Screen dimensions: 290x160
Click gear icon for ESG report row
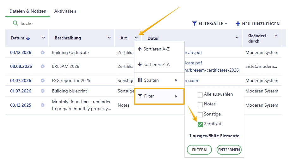tap(43, 80)
